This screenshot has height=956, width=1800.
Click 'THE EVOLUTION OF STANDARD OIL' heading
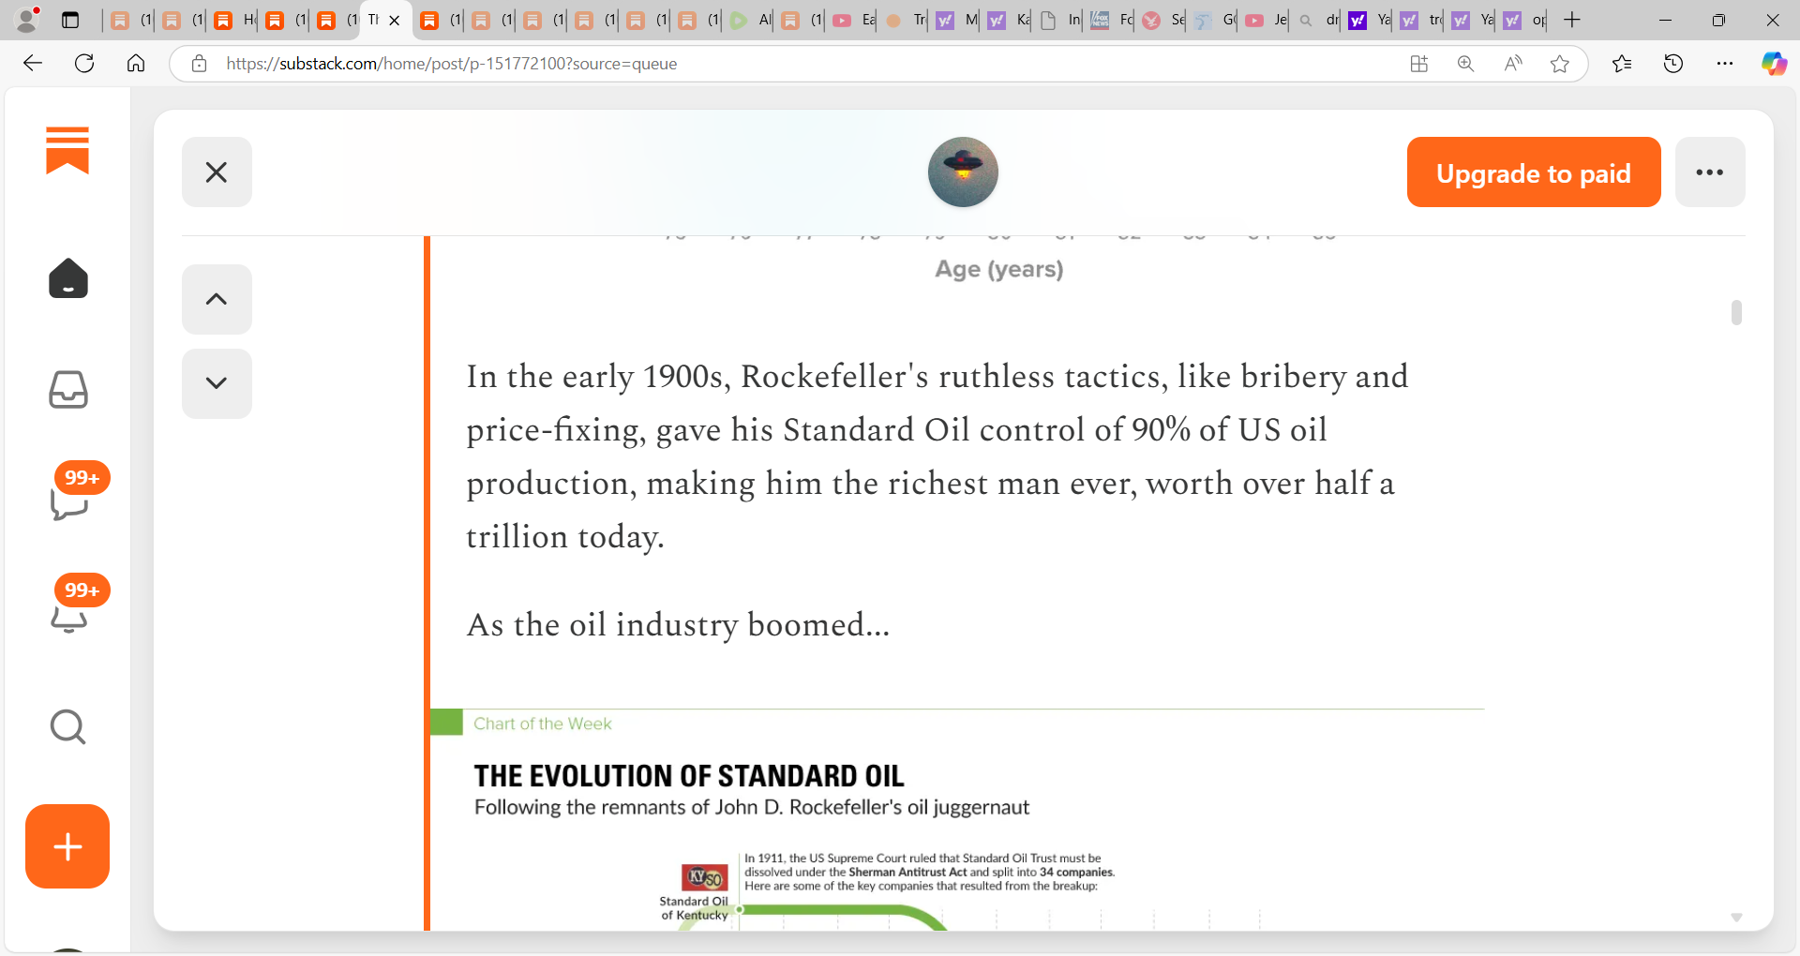[689, 776]
